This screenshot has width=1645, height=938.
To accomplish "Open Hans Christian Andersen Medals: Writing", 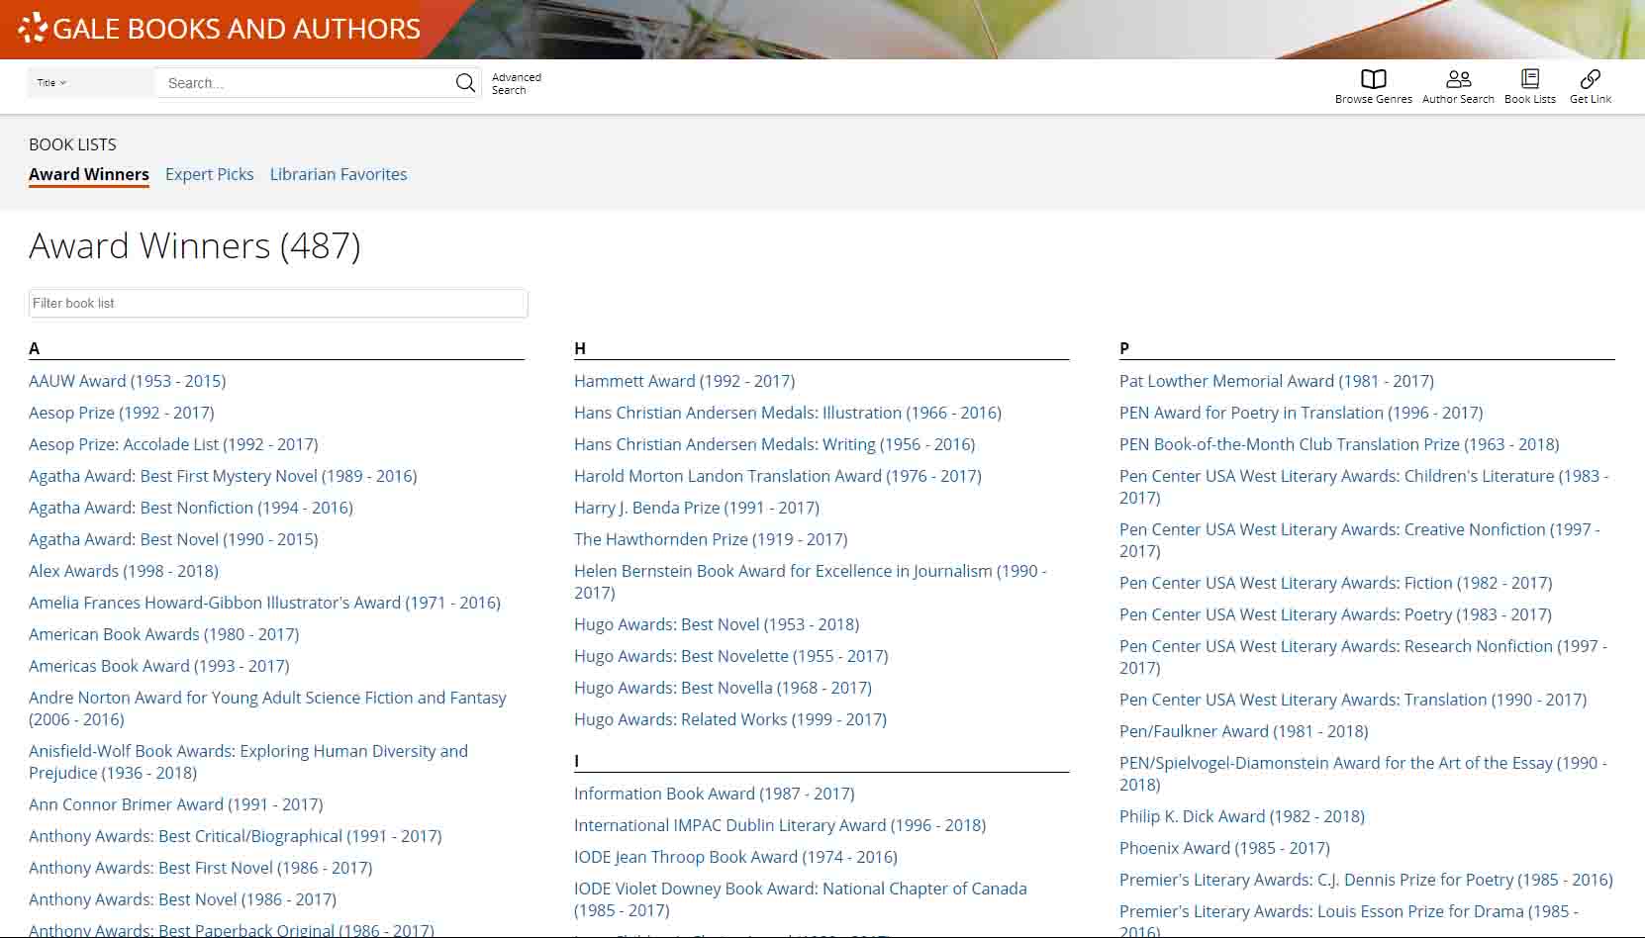I will click(x=774, y=444).
